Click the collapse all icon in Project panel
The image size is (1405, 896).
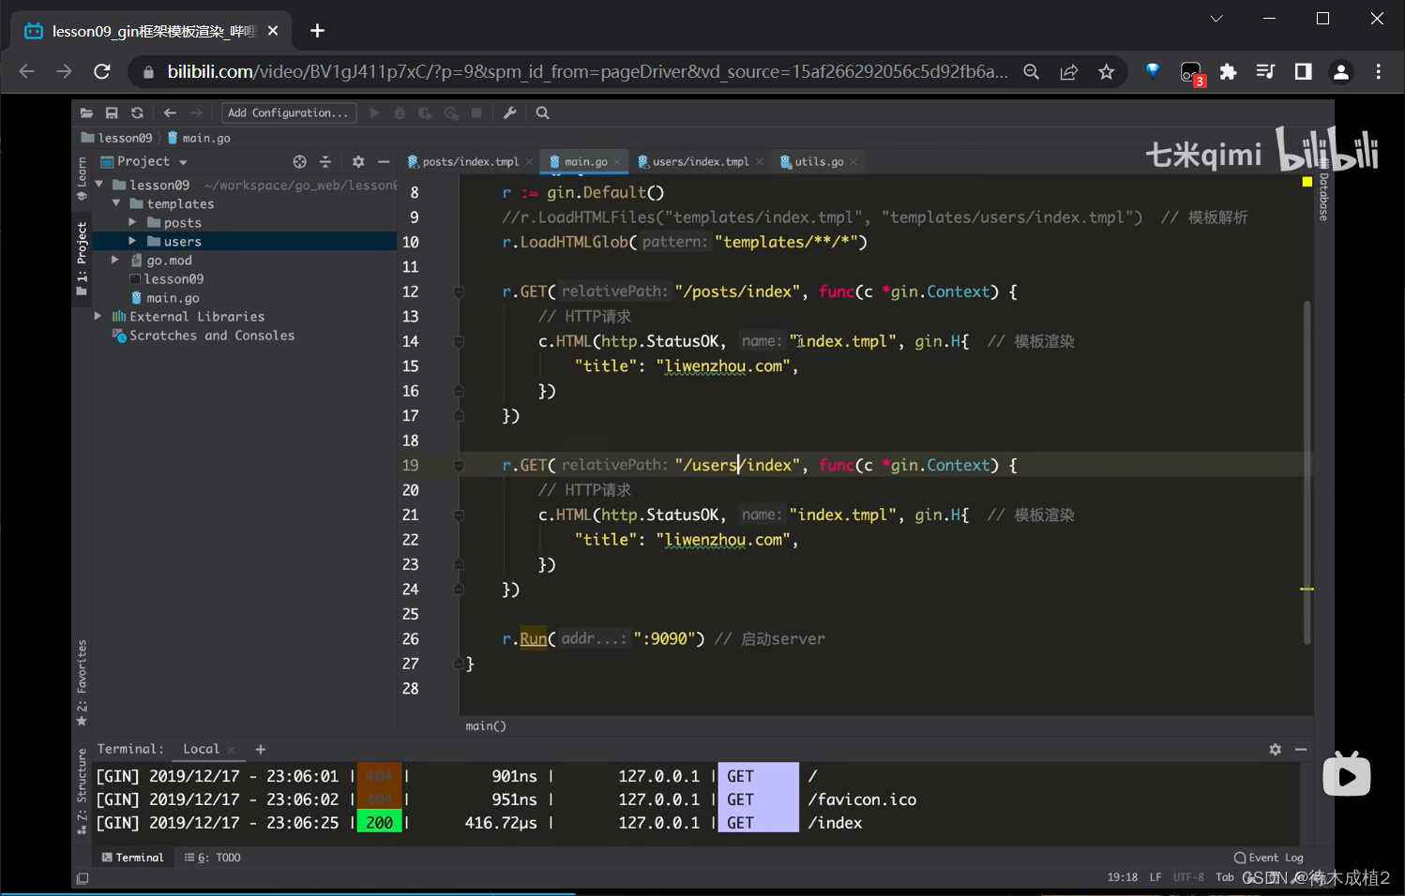(x=325, y=162)
